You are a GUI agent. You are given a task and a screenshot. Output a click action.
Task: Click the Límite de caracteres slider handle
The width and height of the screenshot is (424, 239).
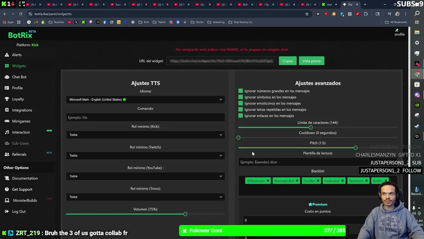click(x=310, y=127)
